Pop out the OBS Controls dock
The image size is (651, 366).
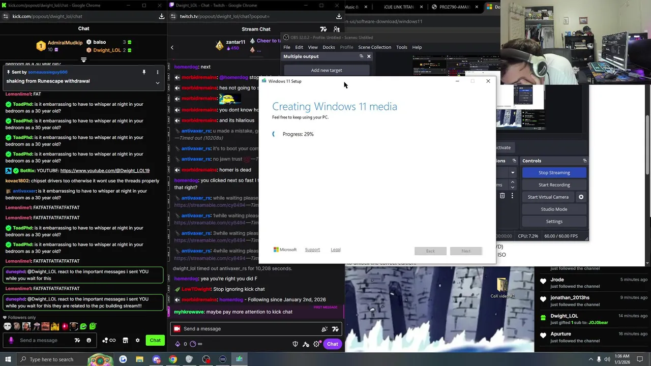(584, 161)
